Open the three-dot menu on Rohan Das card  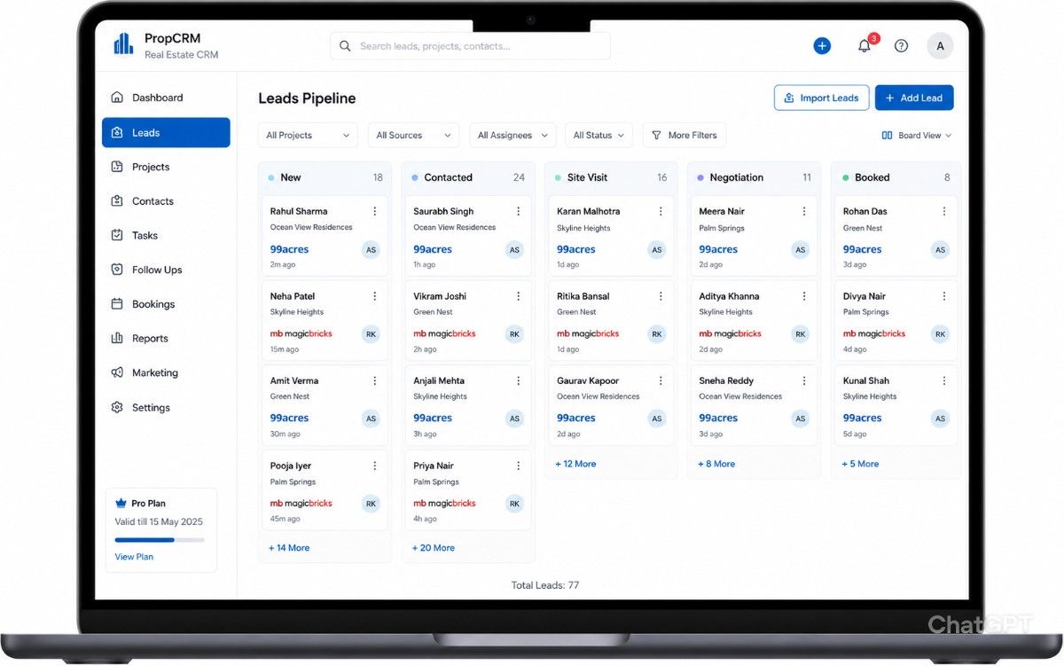coord(944,211)
